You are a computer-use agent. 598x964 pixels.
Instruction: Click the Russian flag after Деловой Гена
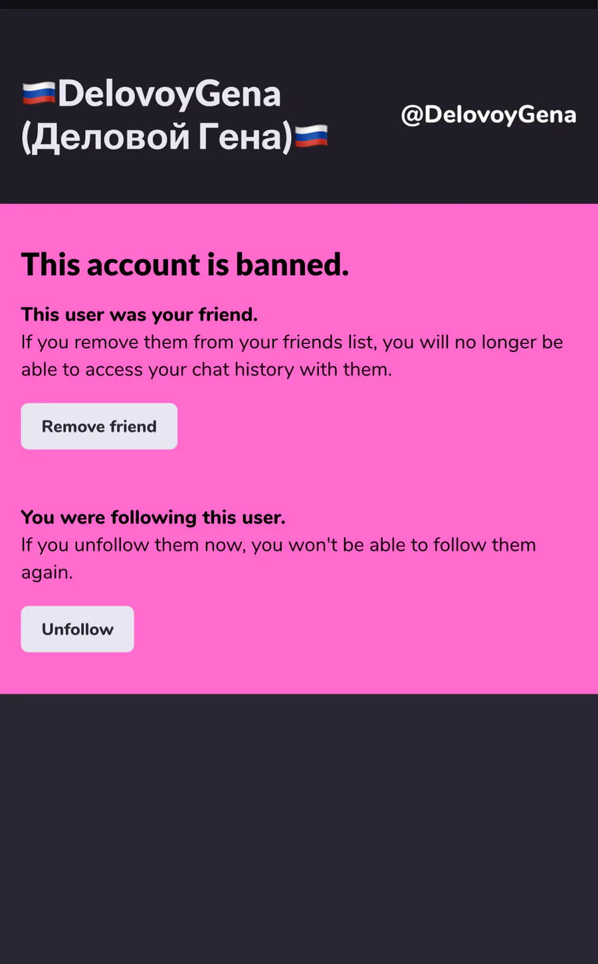(x=311, y=136)
